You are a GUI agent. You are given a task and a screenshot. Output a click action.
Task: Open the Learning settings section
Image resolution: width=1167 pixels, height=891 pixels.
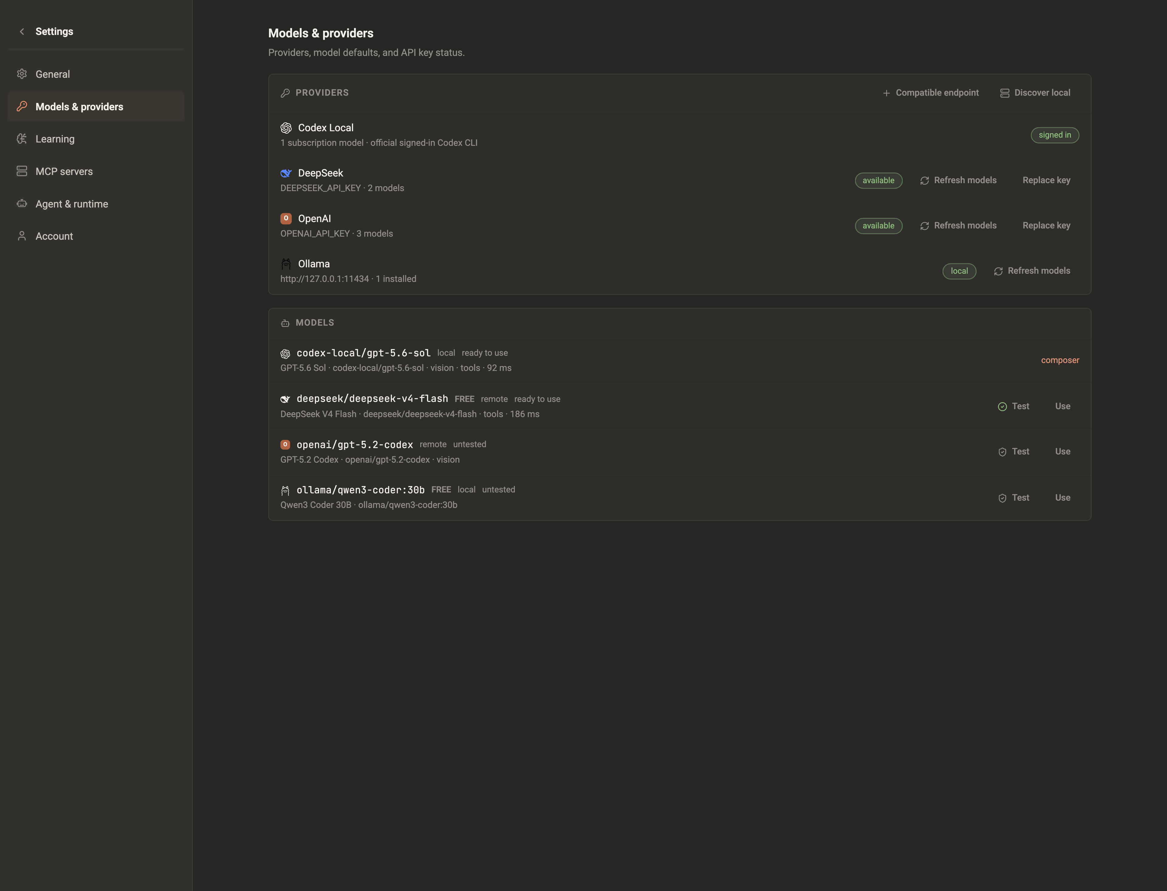pos(96,139)
